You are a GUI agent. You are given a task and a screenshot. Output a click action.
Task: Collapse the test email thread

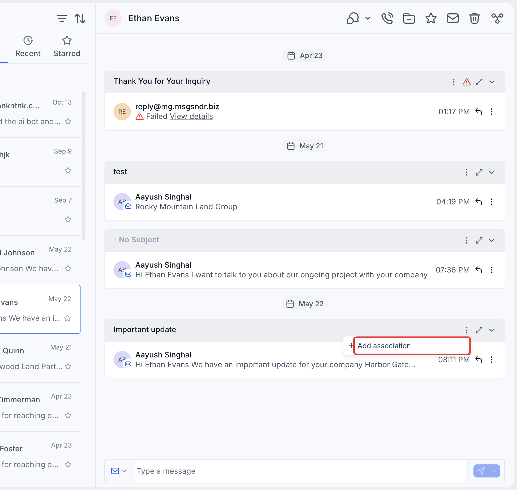pos(491,172)
